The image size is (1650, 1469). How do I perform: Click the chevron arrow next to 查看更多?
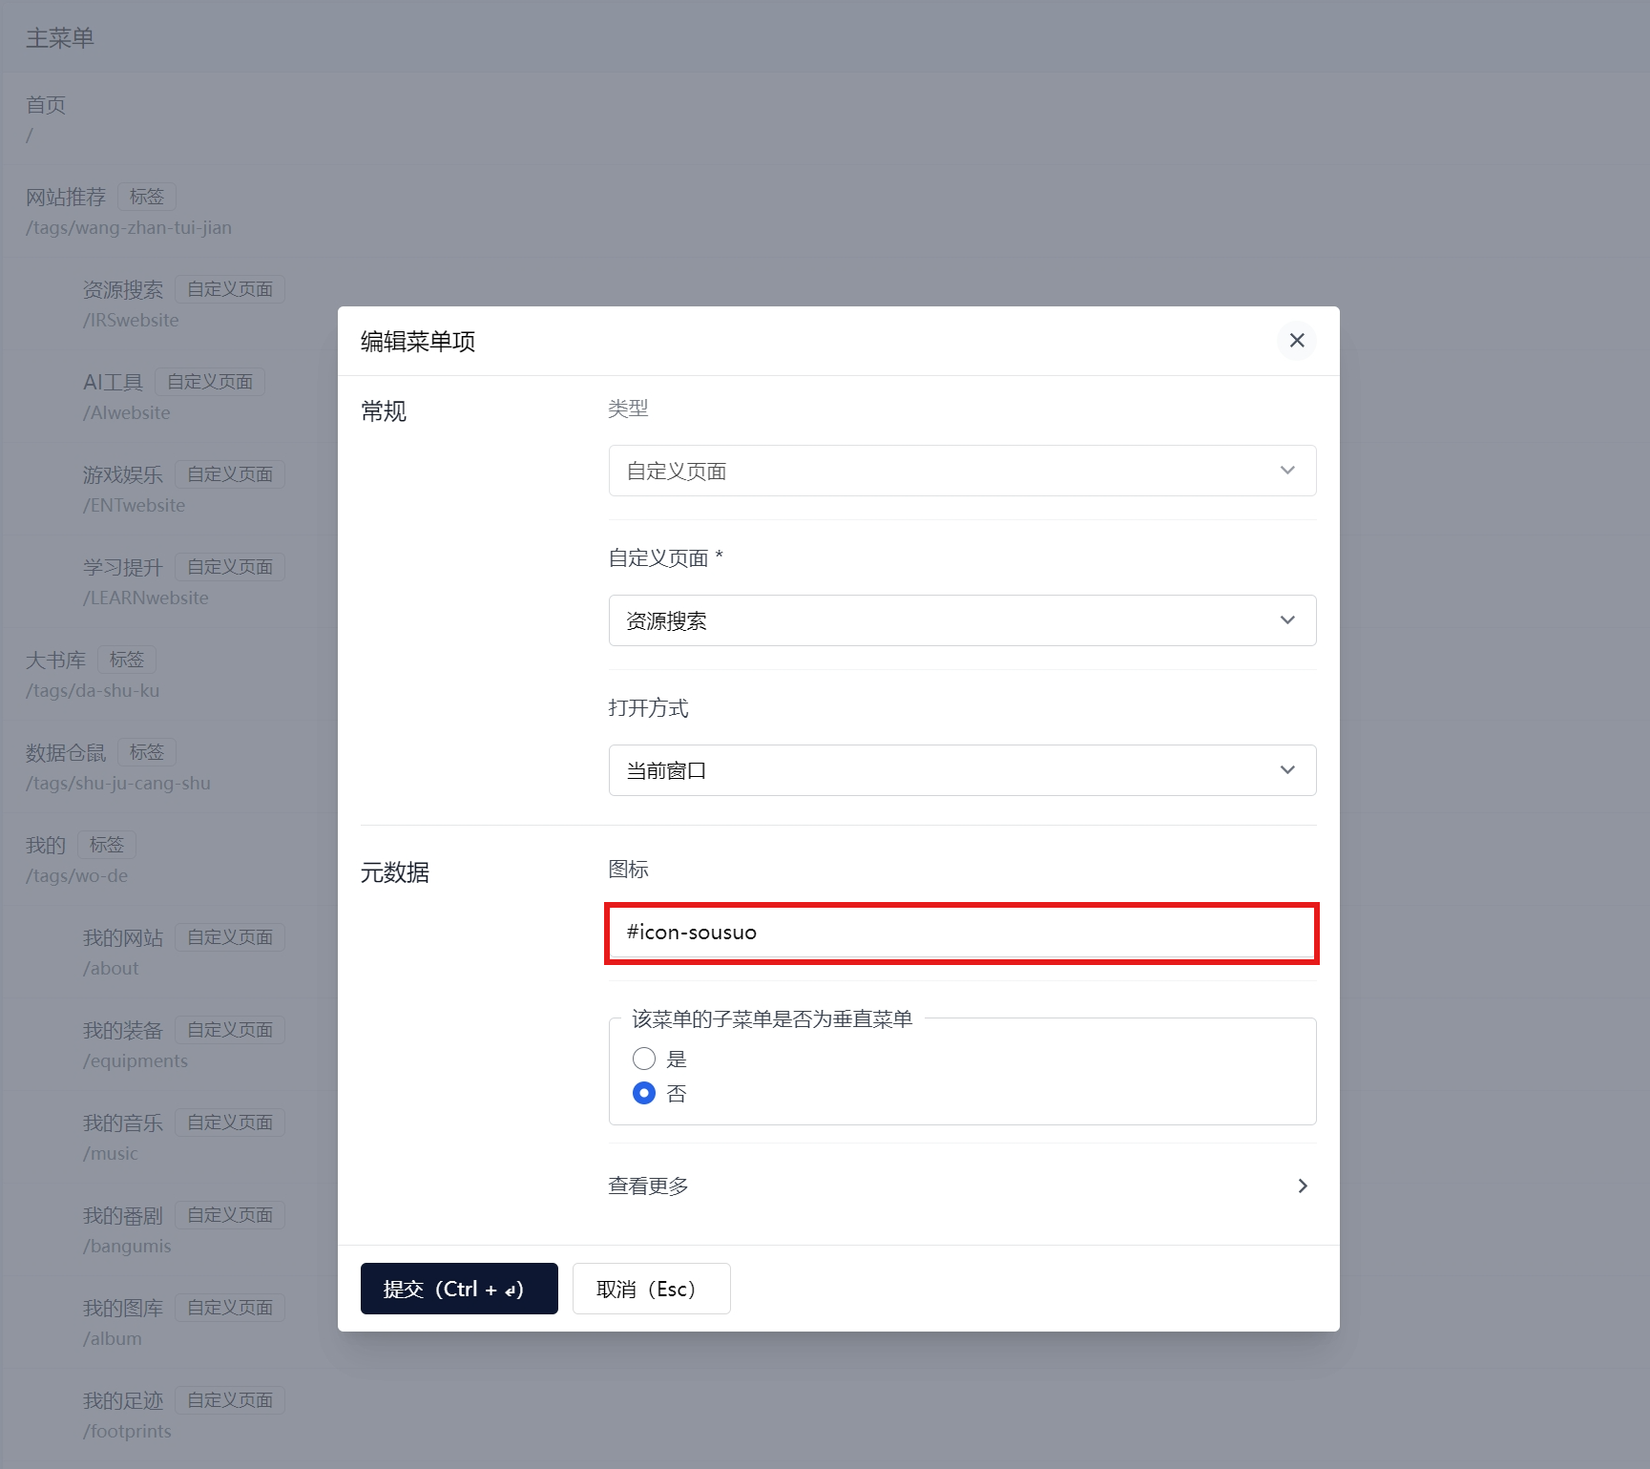(x=1302, y=1186)
